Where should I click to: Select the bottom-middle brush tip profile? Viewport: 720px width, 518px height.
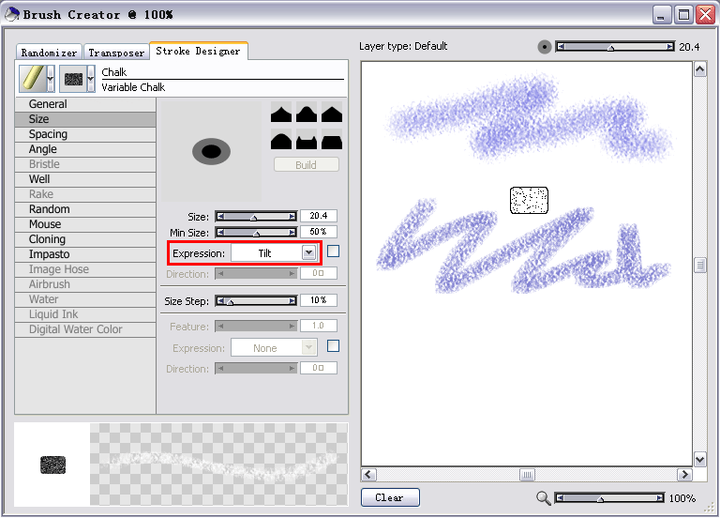pos(306,142)
